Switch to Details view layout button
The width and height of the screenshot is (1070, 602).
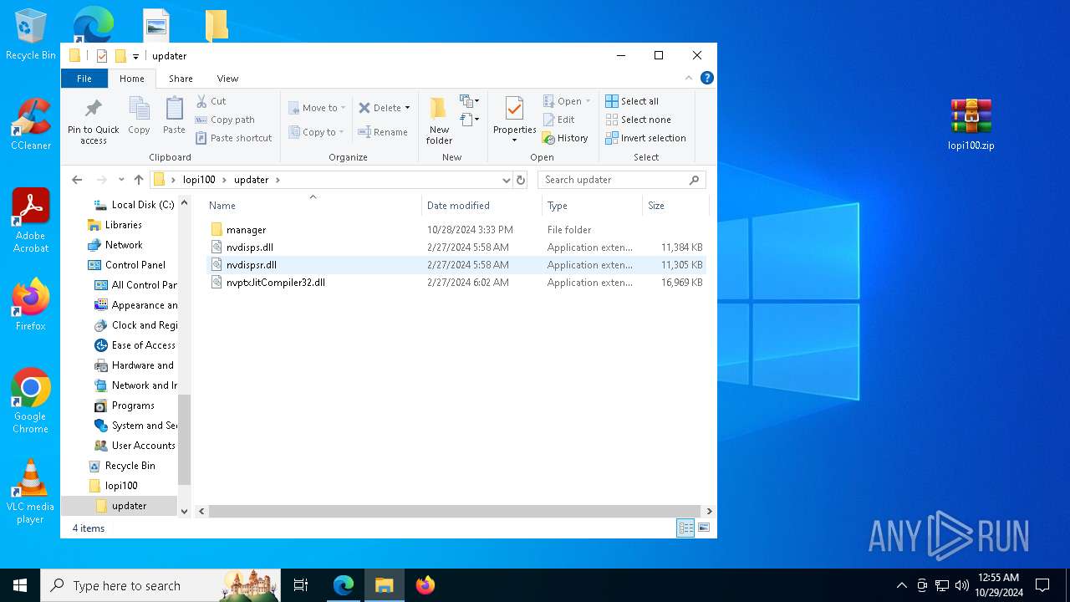[685, 528]
